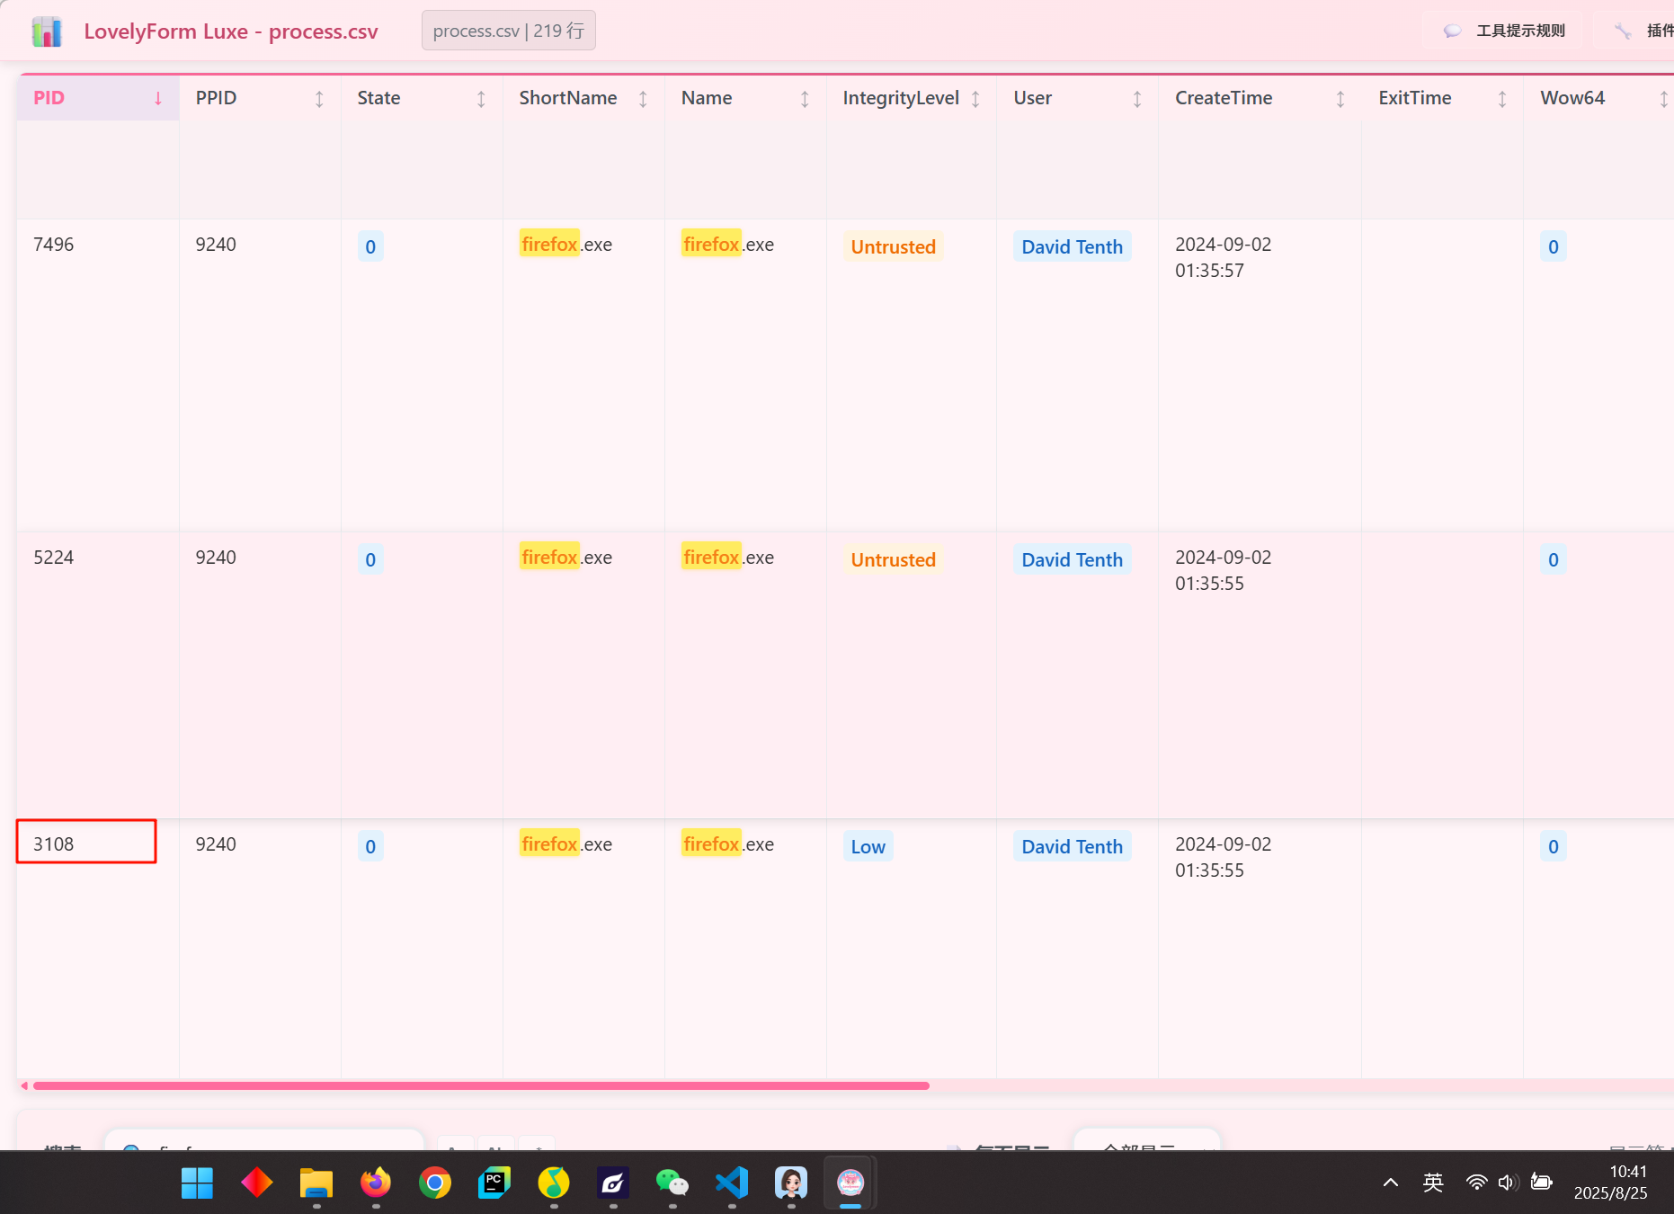1674x1214 pixels.
Task: Open WeChat from the taskbar
Action: coord(672,1183)
